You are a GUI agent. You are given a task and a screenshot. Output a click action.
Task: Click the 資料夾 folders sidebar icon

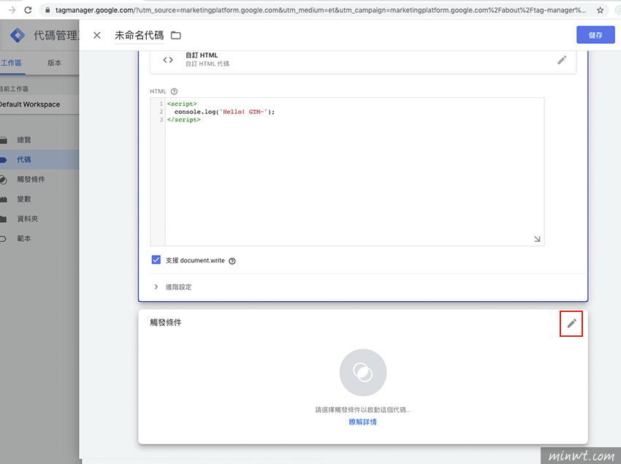coord(3,218)
